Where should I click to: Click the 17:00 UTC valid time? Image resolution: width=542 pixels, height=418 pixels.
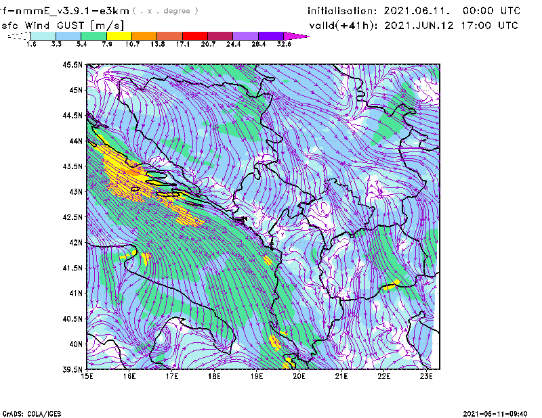pyautogui.click(x=489, y=26)
